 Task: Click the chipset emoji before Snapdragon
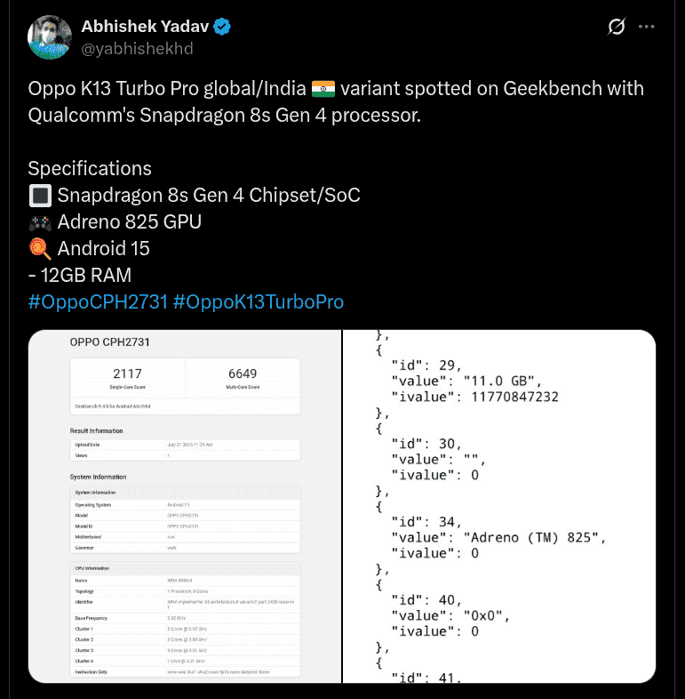pos(39,196)
